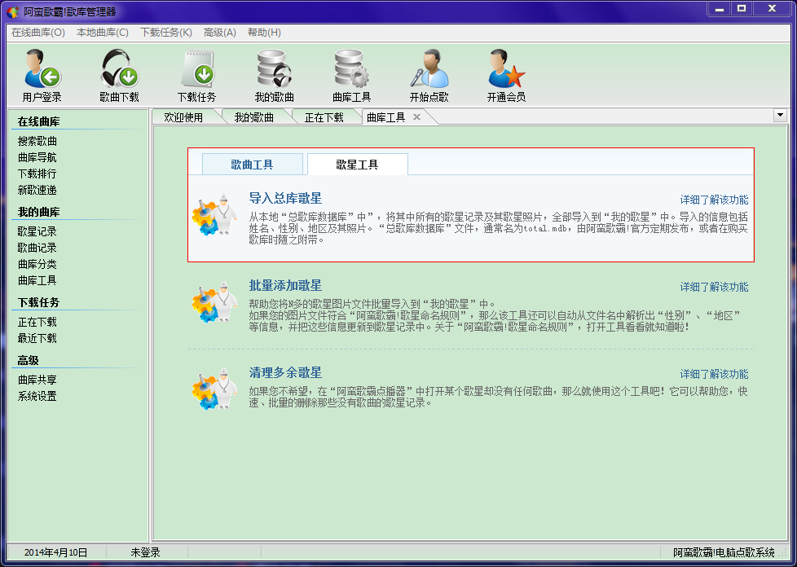Open the 批量添加歌星 tool link
The image size is (797, 567).
pos(285,285)
